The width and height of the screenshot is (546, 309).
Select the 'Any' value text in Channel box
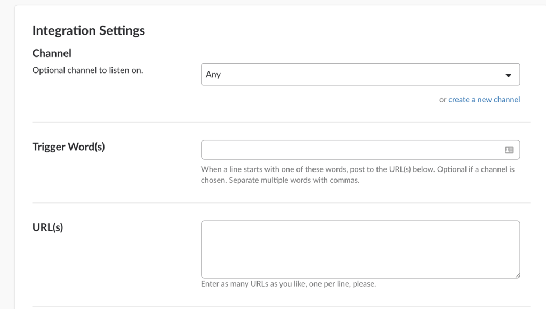[x=213, y=75]
